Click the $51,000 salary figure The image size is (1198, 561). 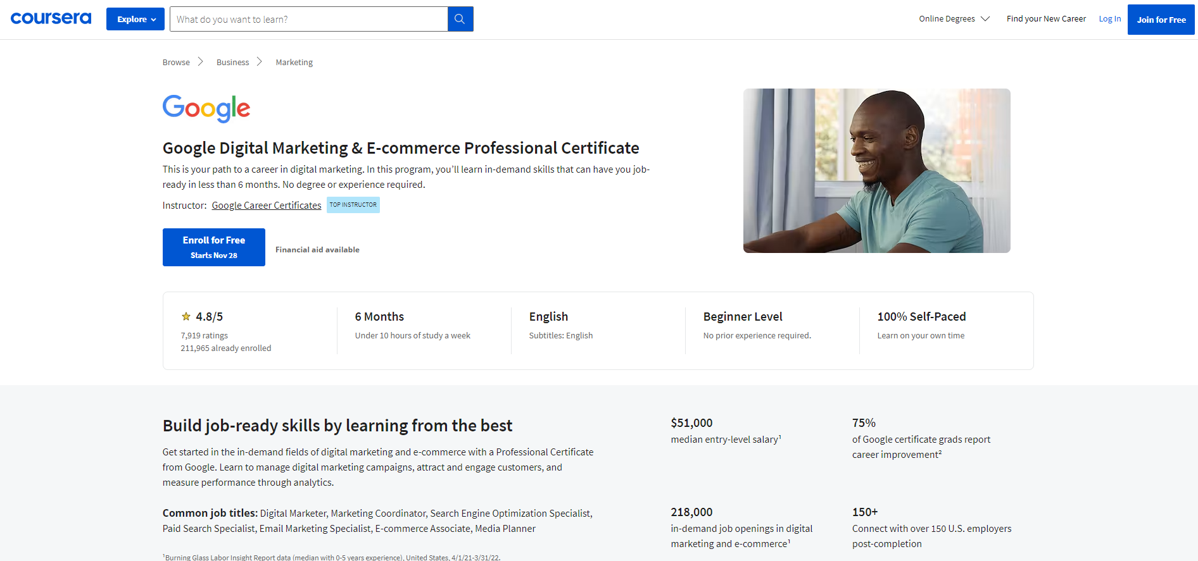point(691,422)
